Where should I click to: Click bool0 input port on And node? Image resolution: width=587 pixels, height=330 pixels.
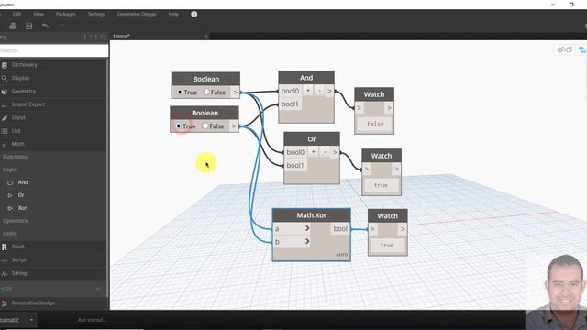pyautogui.click(x=290, y=91)
